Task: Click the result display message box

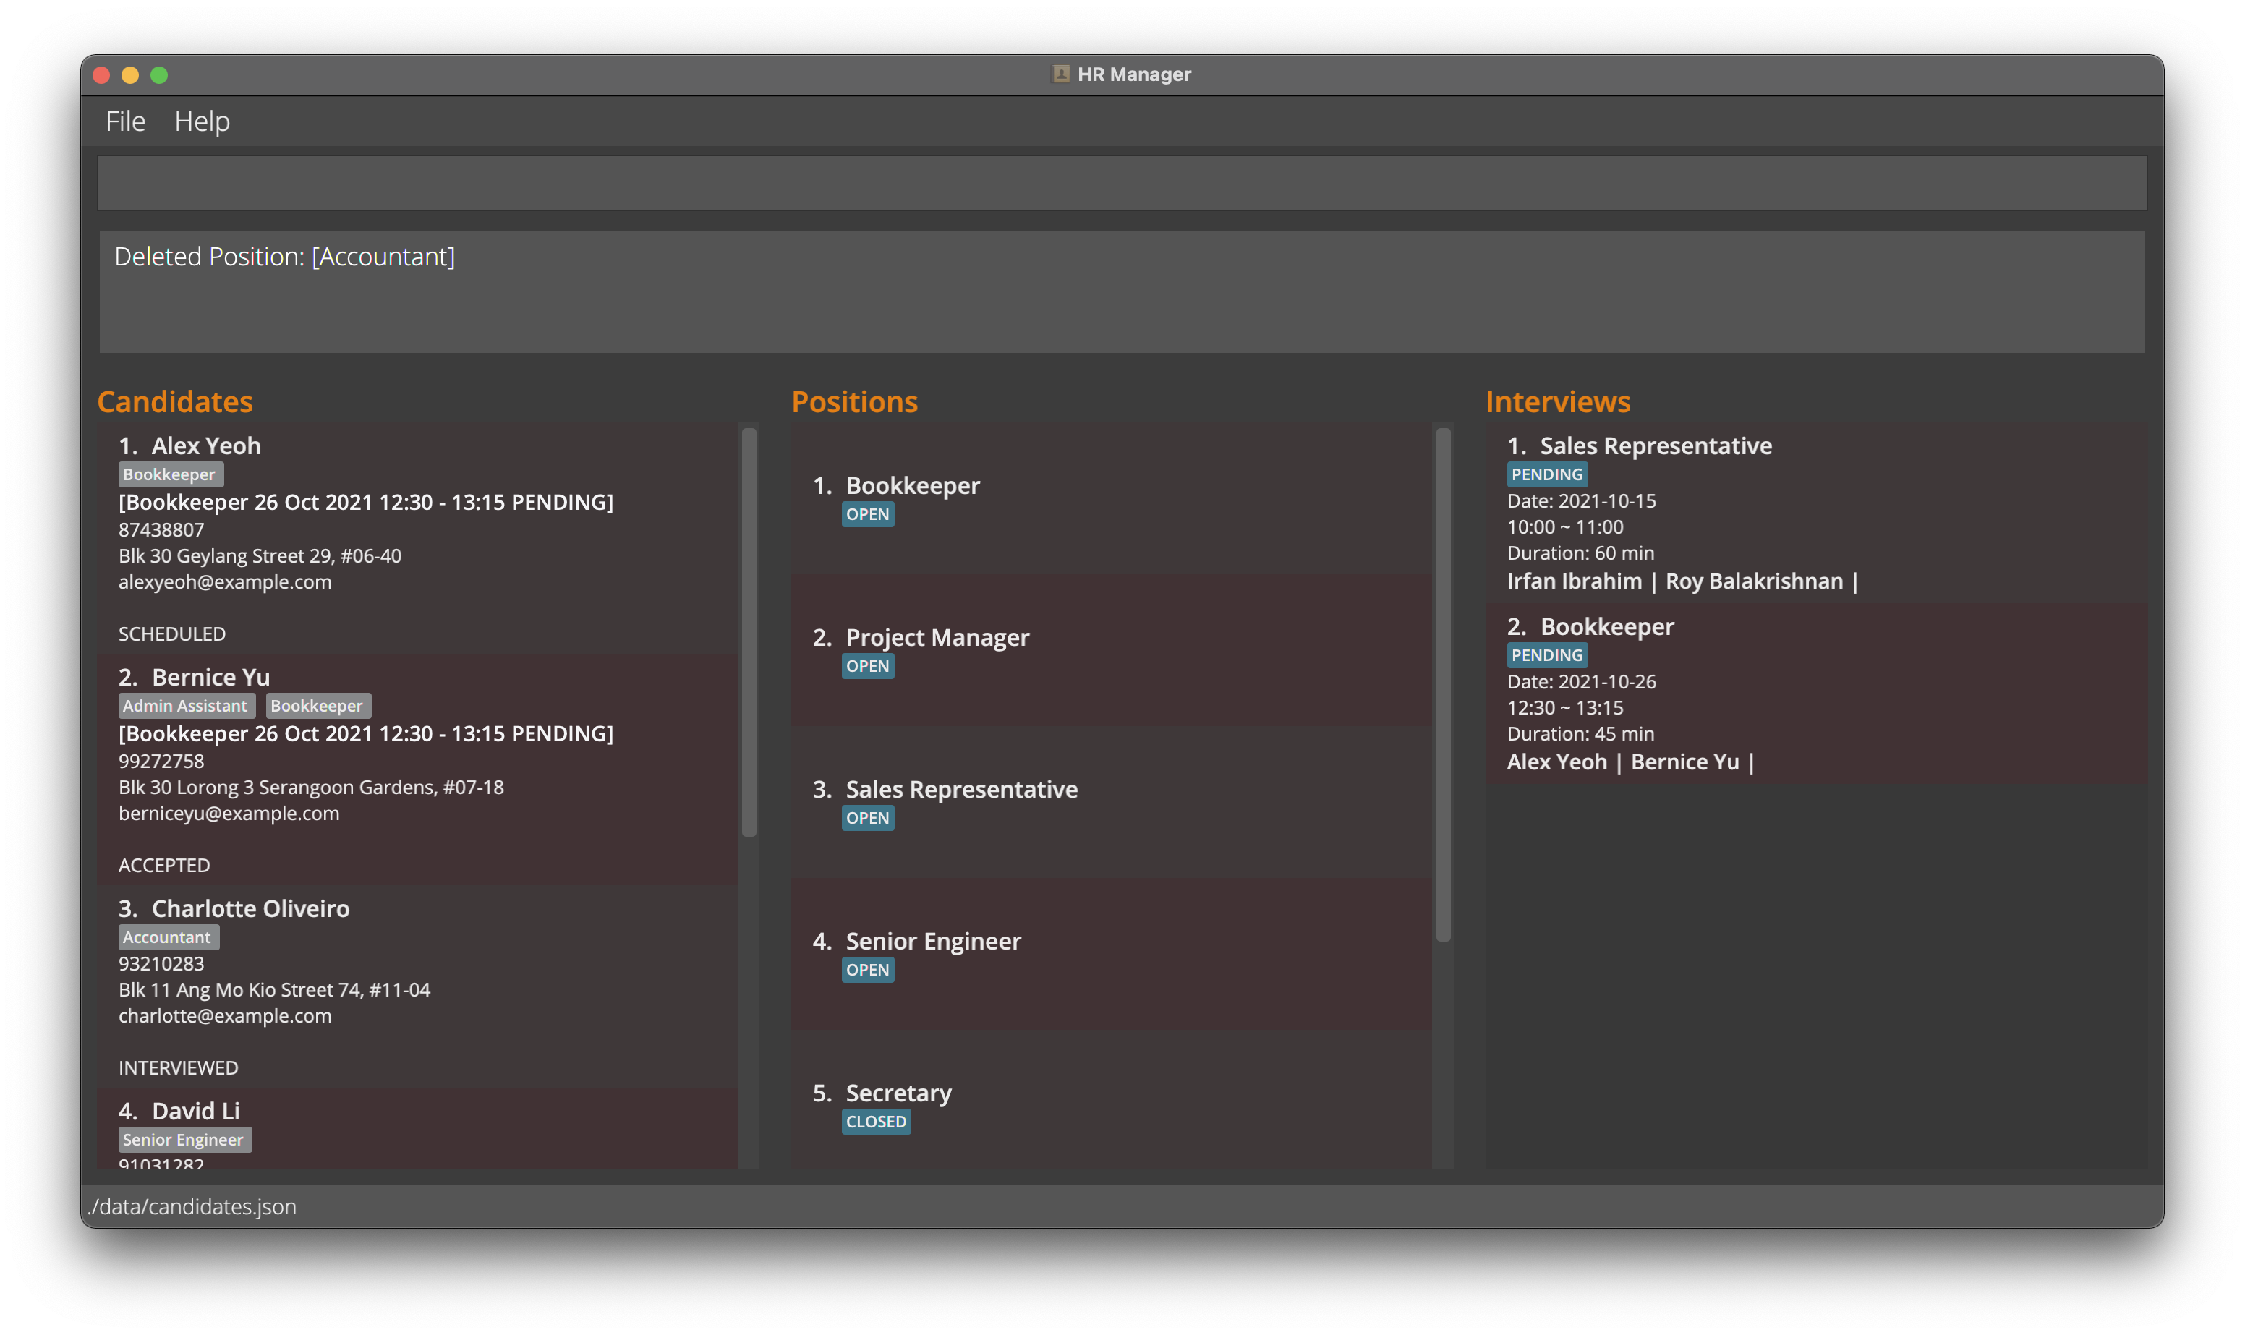Action: pos(1122,291)
